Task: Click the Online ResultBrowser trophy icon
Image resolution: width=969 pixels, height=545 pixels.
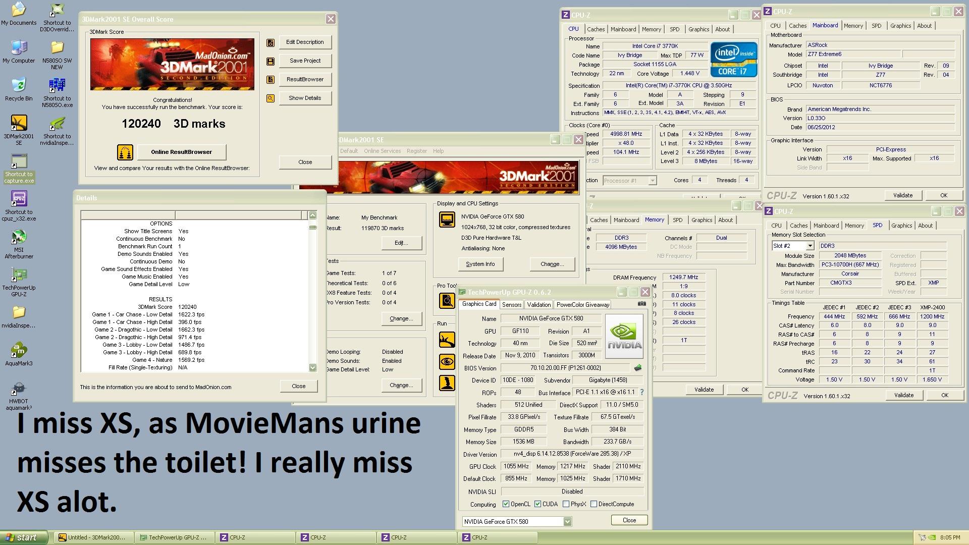Action: point(125,152)
